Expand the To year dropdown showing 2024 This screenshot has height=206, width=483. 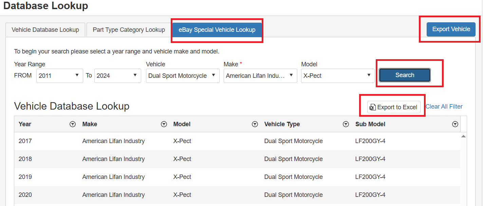click(117, 75)
